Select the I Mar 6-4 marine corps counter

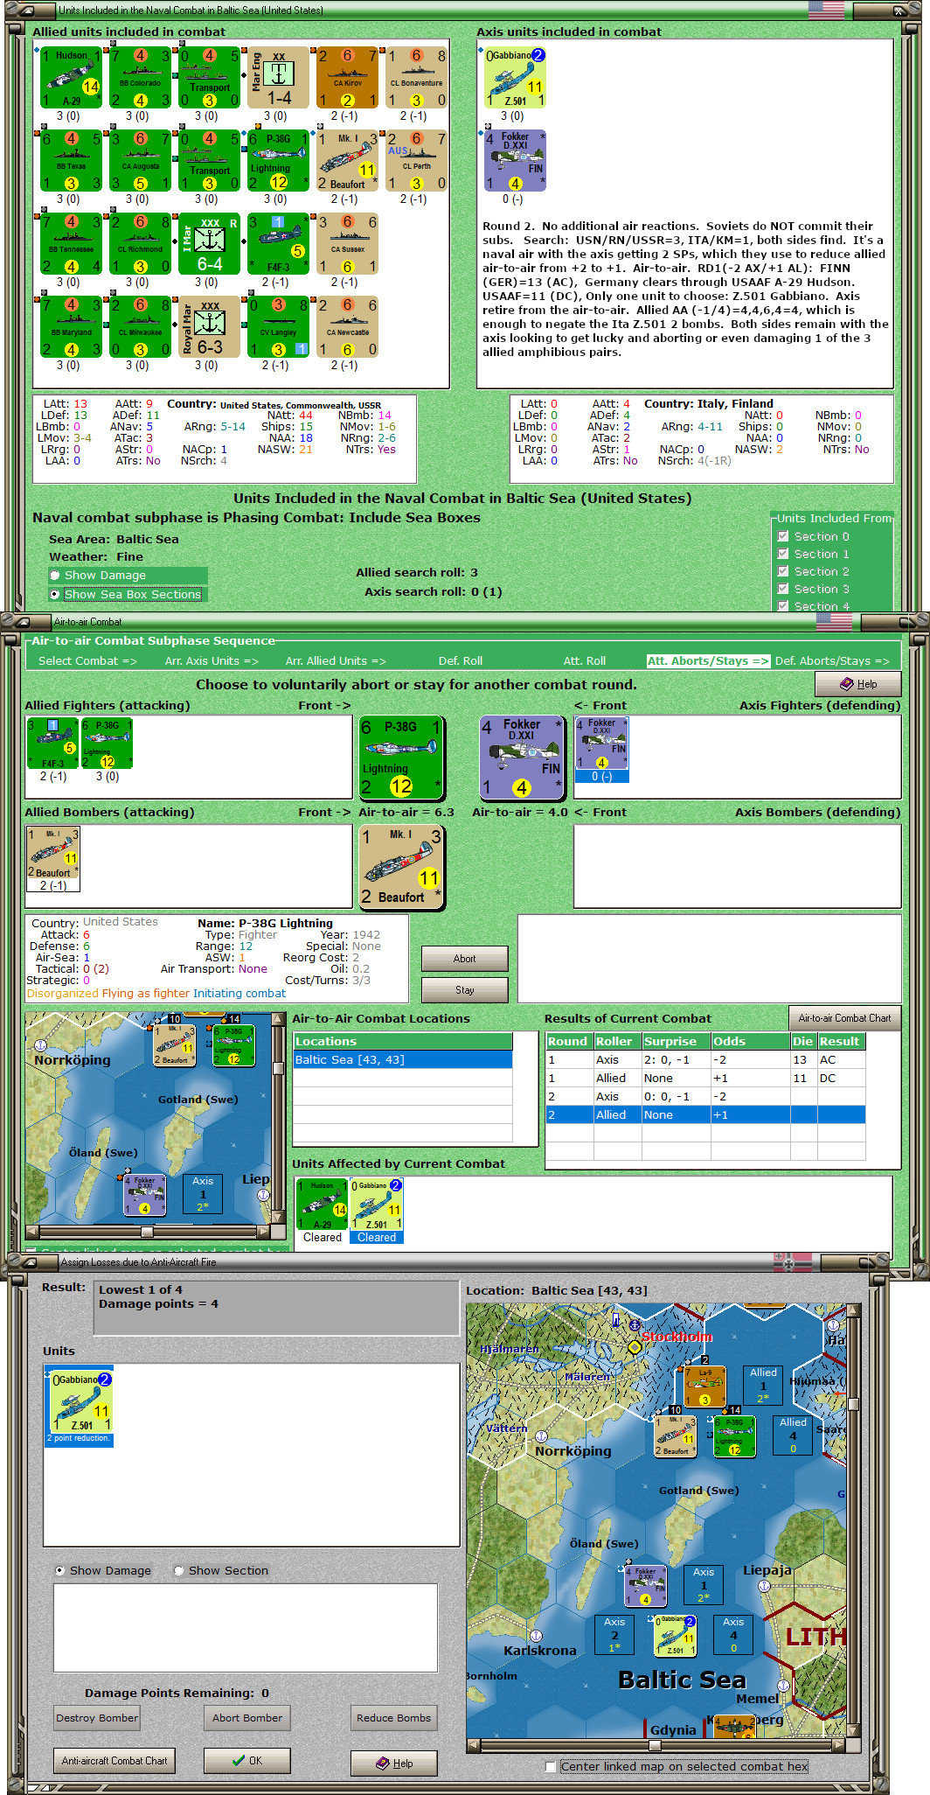click(209, 244)
